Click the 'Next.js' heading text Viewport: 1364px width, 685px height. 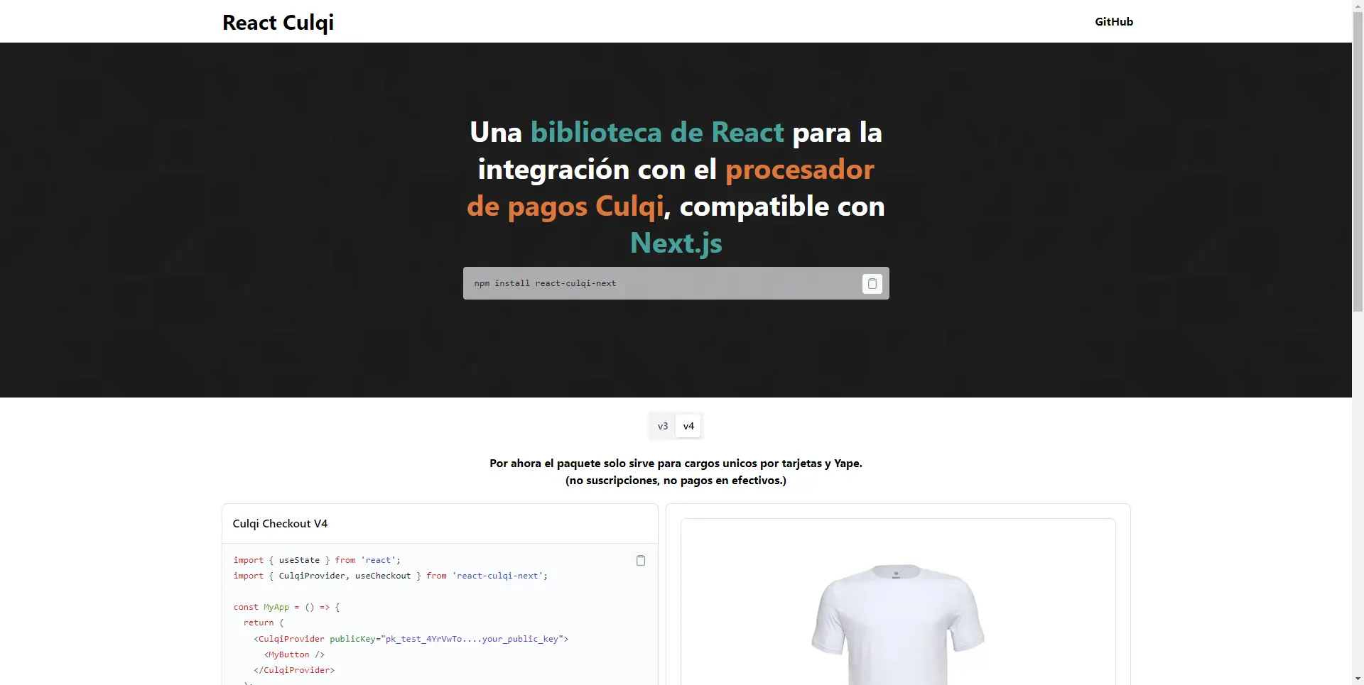click(676, 243)
